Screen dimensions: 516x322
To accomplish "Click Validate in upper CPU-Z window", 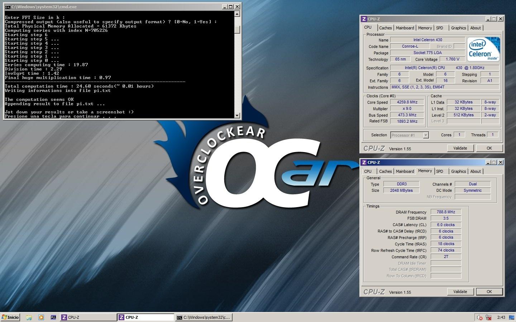I will 460,148.
